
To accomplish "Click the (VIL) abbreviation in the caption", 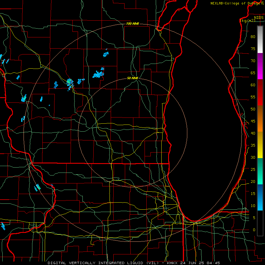I will point(153,263).
